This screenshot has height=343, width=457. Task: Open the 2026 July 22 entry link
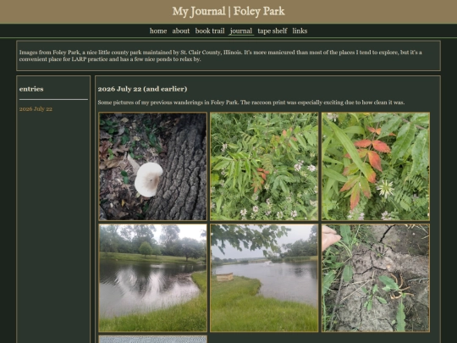click(x=36, y=108)
